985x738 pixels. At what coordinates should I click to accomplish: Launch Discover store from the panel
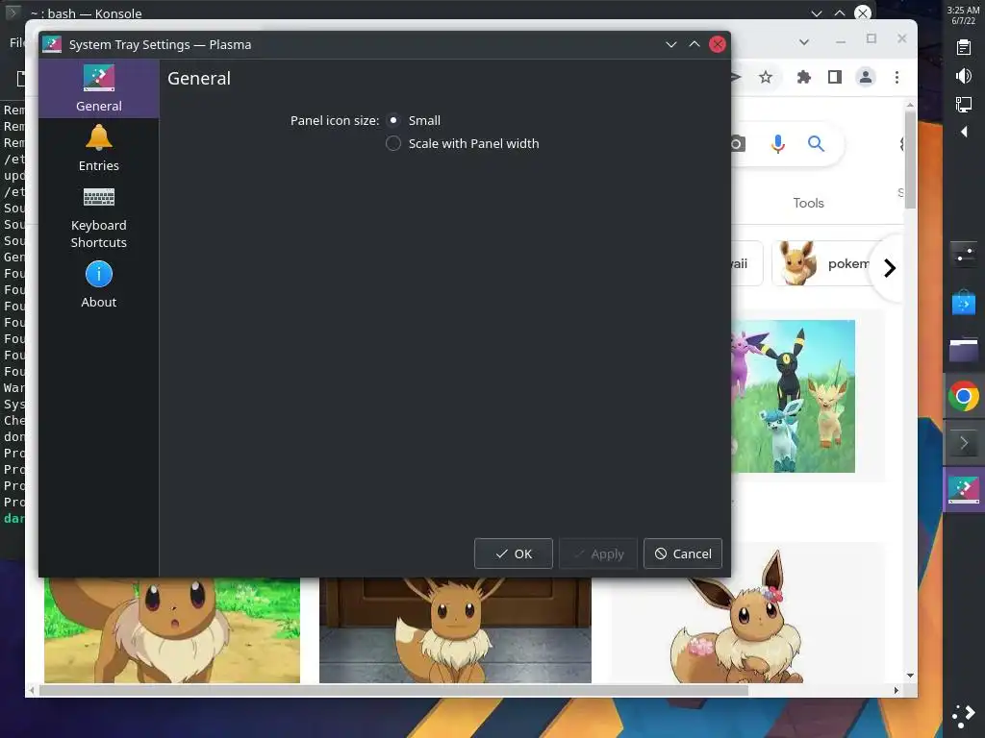point(963,302)
